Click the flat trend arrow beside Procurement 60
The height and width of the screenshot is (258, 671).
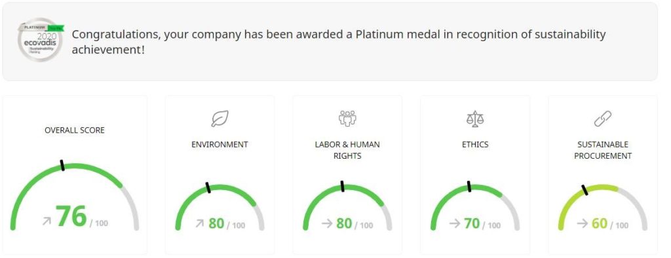pyautogui.click(x=582, y=223)
